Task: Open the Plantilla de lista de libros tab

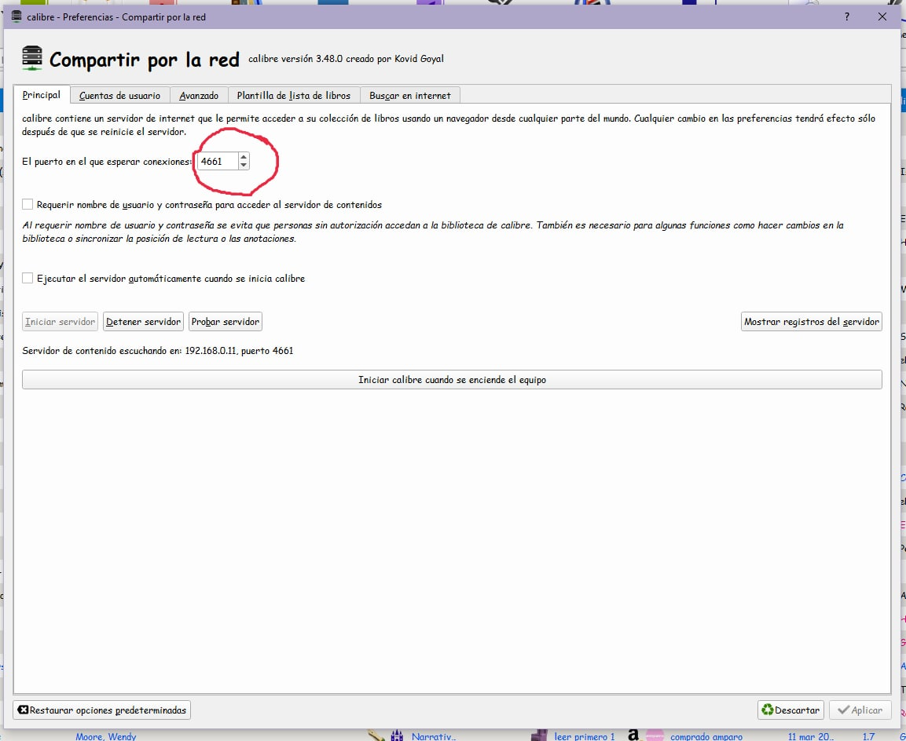Action: coord(294,96)
